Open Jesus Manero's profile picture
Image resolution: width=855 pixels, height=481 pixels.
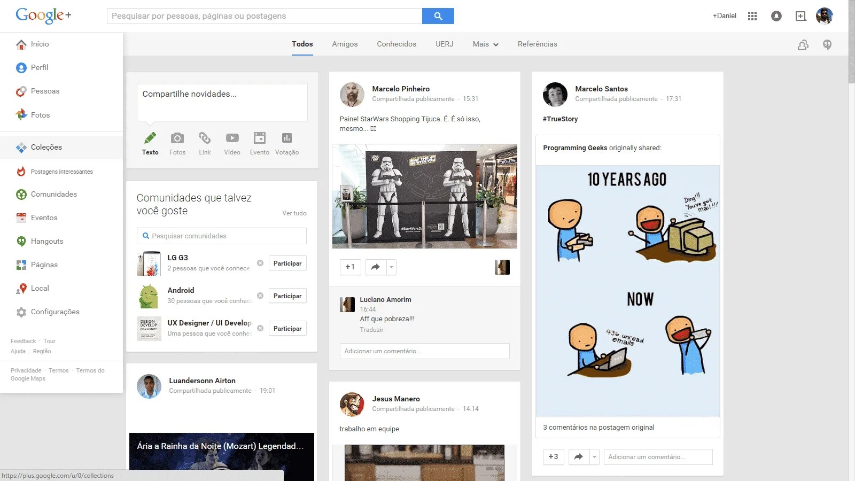pyautogui.click(x=352, y=405)
